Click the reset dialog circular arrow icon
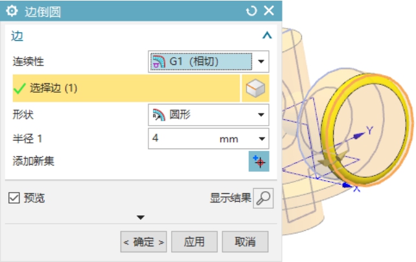The width and height of the screenshot is (416, 262). click(x=251, y=11)
